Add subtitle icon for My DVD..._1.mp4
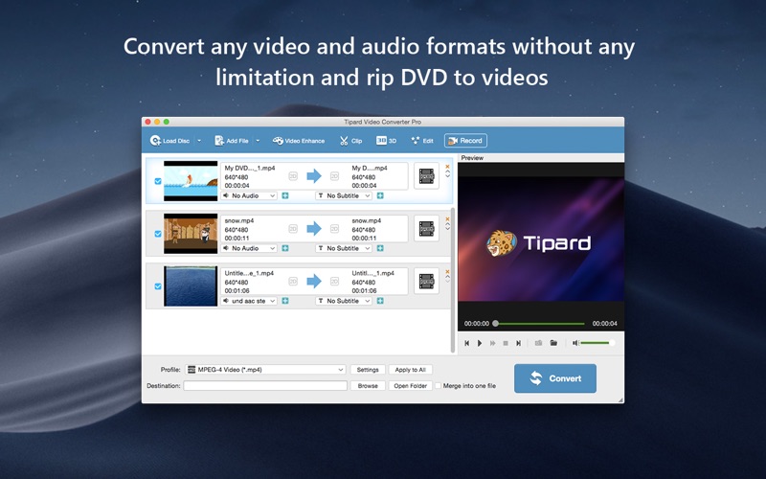 click(x=380, y=195)
